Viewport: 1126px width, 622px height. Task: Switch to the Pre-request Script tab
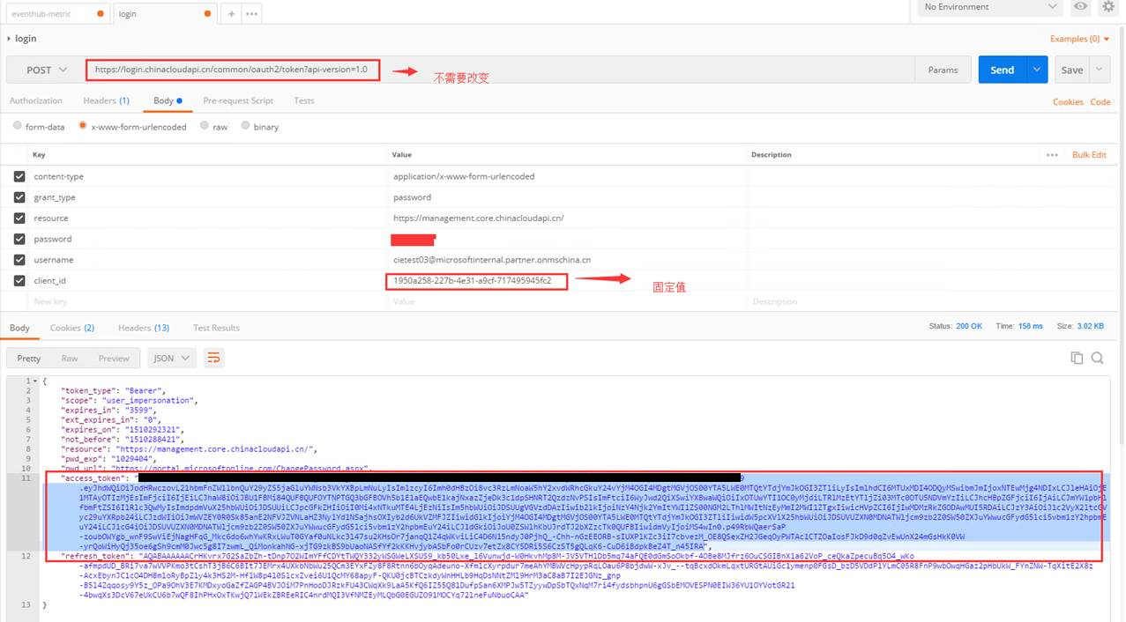pyautogui.click(x=238, y=100)
